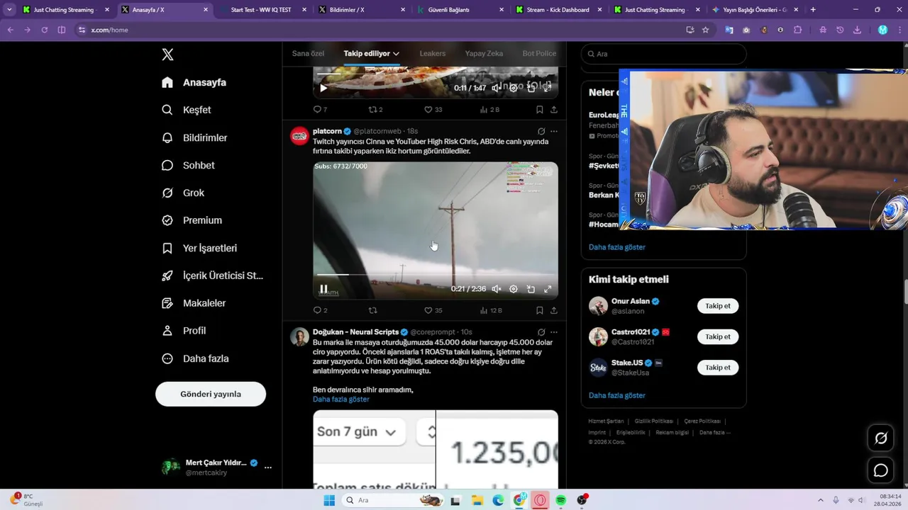
Task: Open Keşfet explore page
Action: 186,110
